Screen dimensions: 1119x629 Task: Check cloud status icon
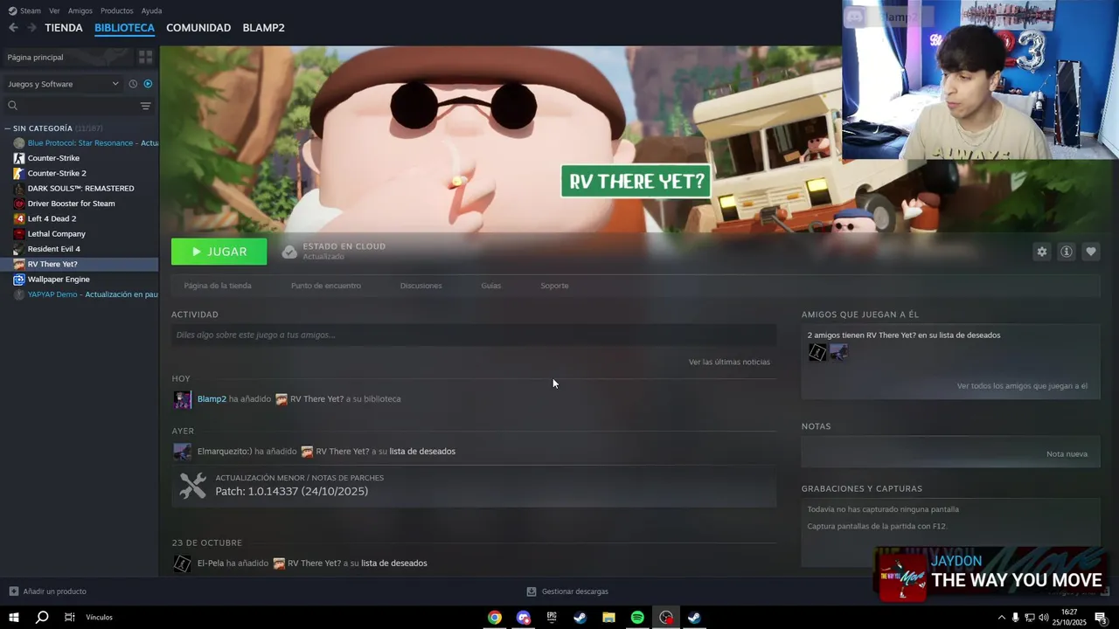pos(289,252)
